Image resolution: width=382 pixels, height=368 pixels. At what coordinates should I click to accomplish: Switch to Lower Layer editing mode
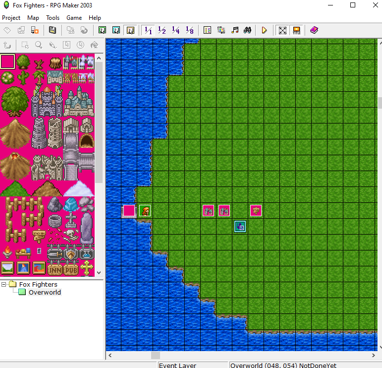coord(103,30)
